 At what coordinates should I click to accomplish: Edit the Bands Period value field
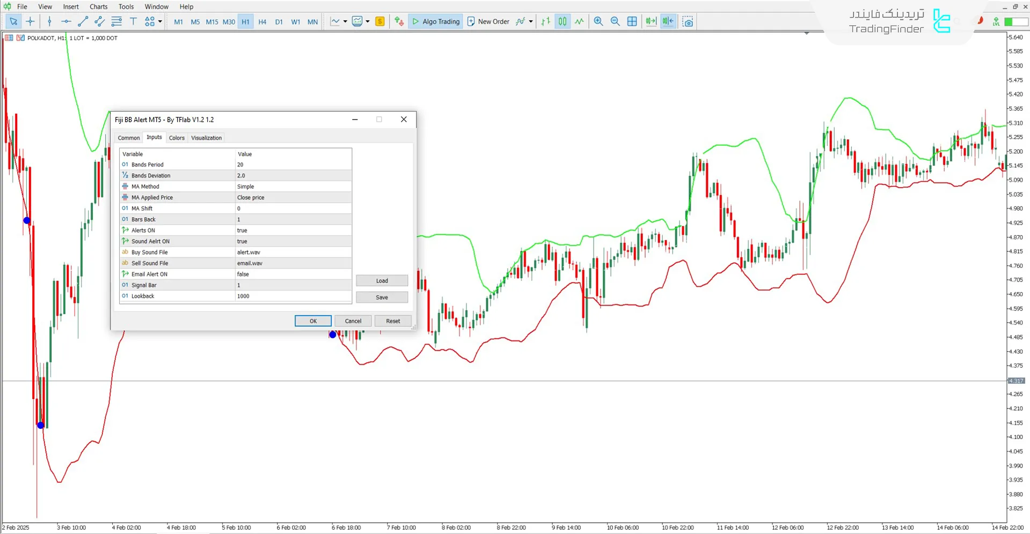[293, 165]
